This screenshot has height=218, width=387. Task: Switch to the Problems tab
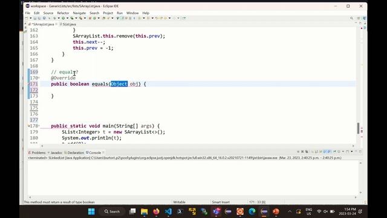(37, 153)
